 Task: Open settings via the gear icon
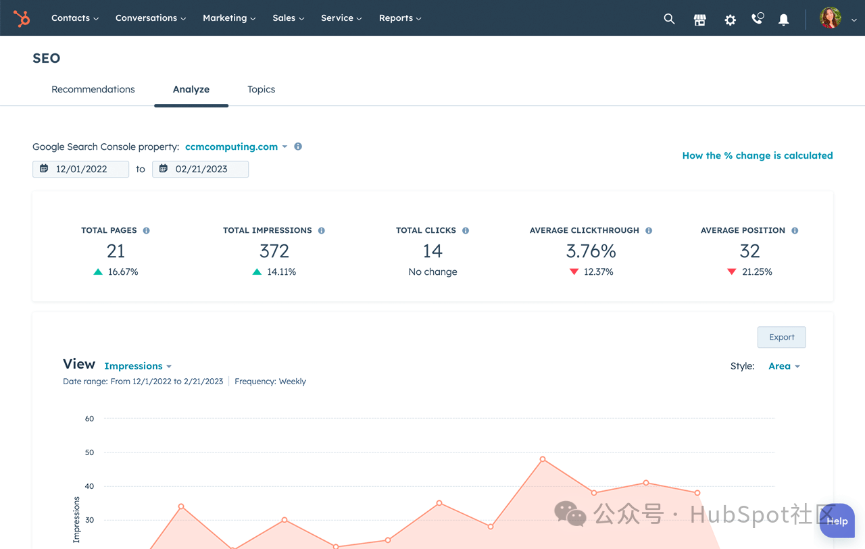tap(730, 20)
